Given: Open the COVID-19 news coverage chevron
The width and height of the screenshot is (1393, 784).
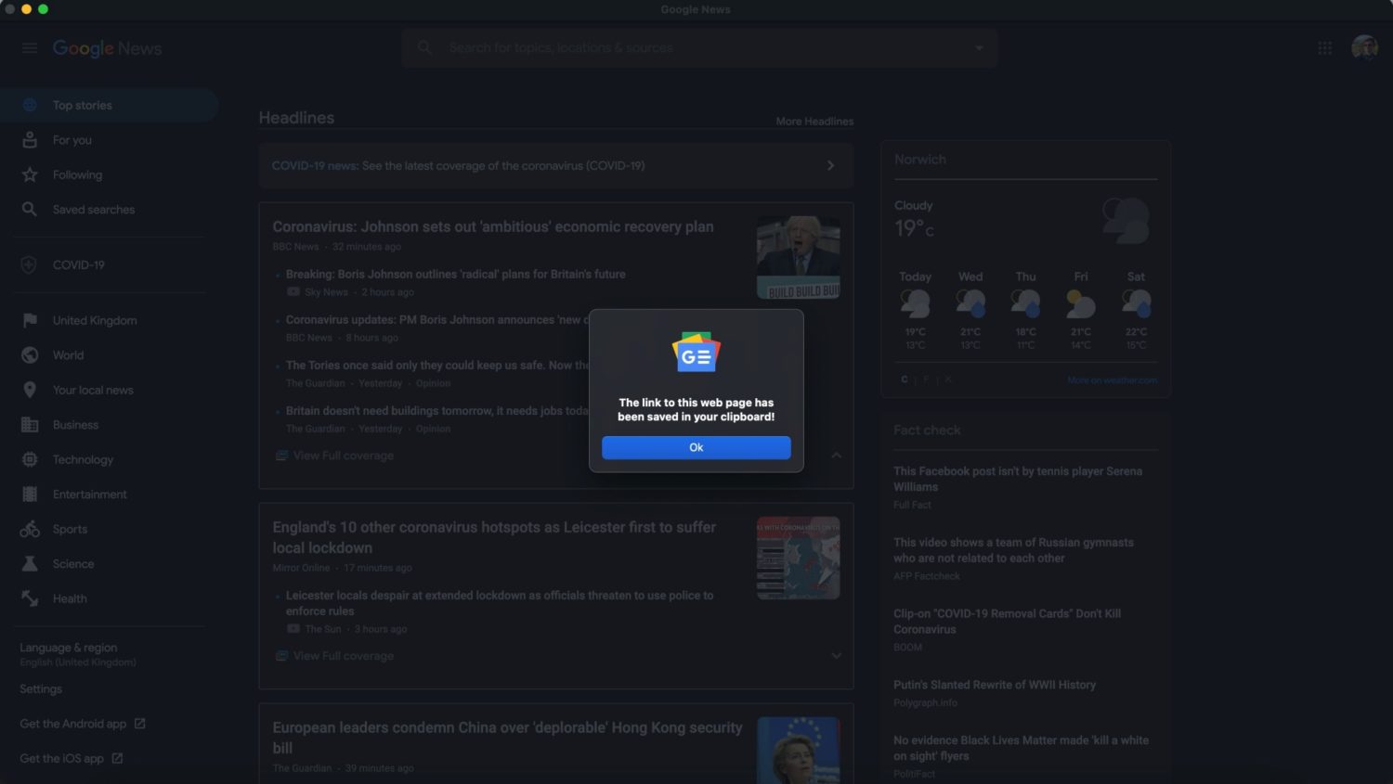Looking at the screenshot, I should (830, 166).
